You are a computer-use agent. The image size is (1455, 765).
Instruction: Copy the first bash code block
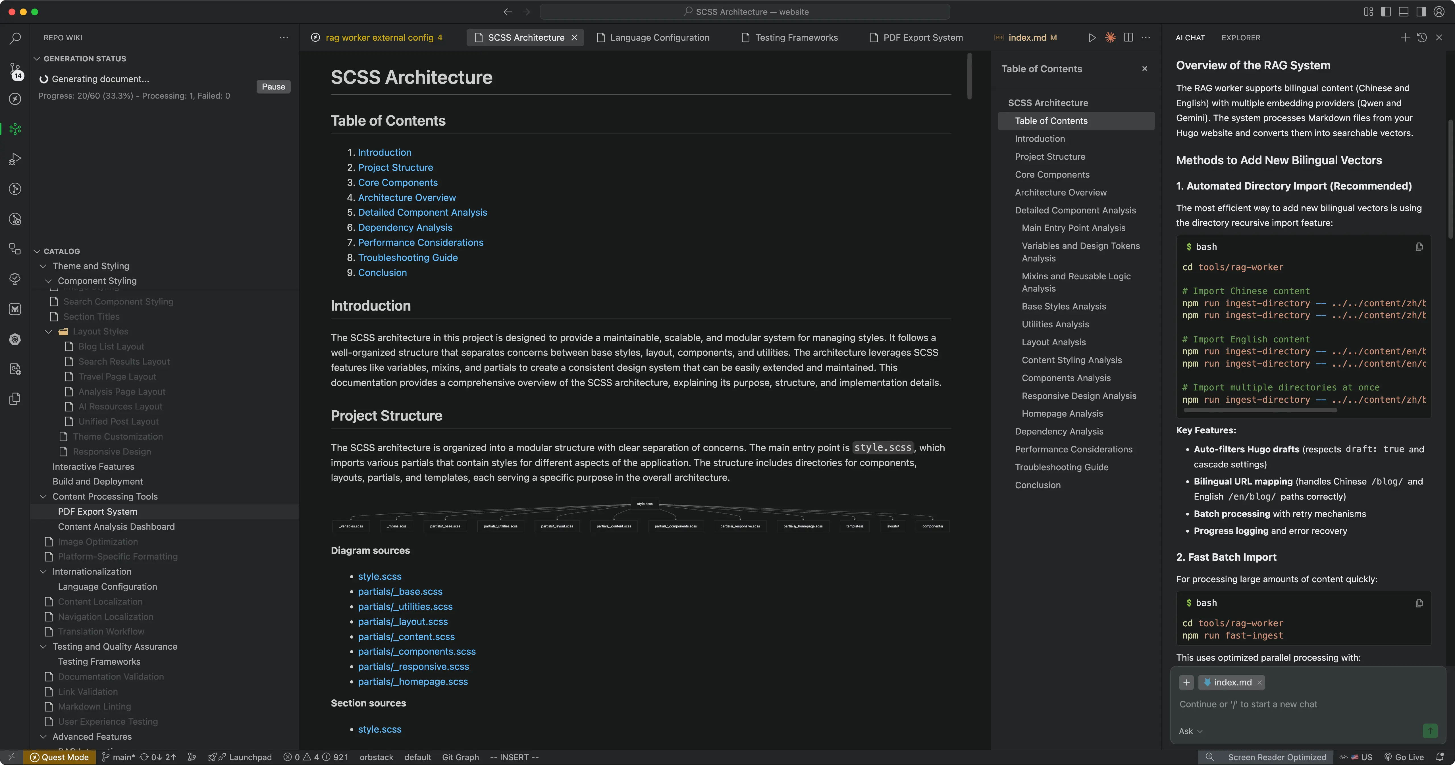(x=1419, y=247)
